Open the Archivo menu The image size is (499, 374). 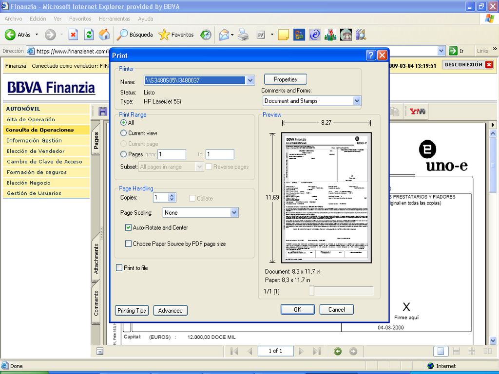pyautogui.click(x=13, y=19)
